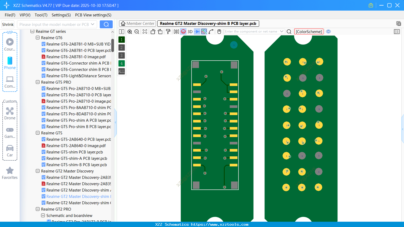The height and width of the screenshot is (227, 404).
Task: Open the PCB View settings(S) menu
Action: [93, 15]
